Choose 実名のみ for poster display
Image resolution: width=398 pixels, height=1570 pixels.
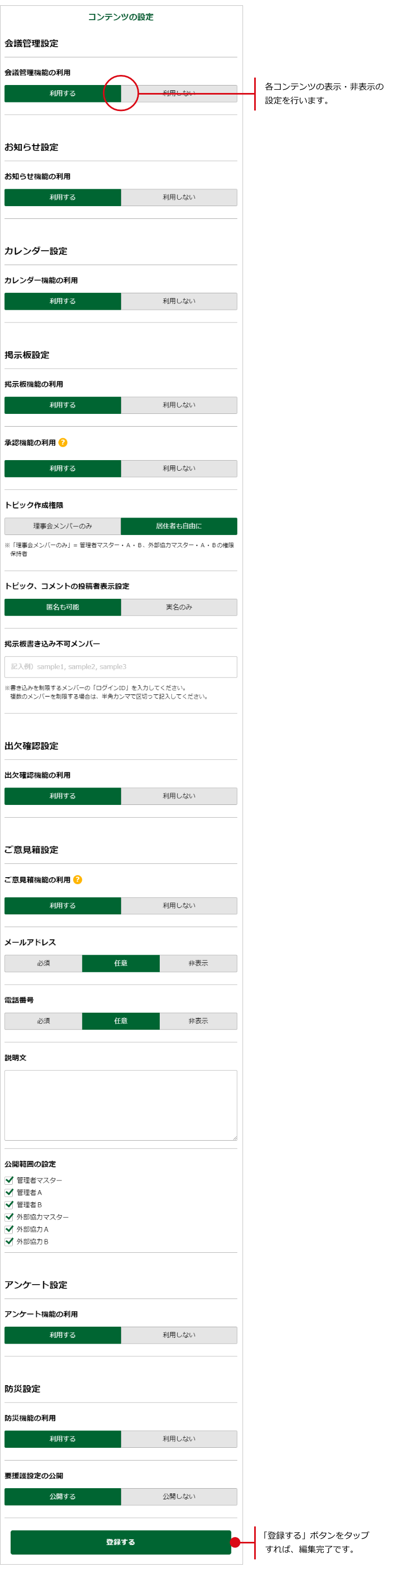click(179, 607)
